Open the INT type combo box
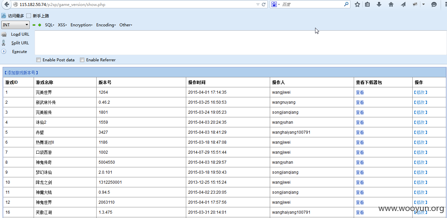The image size is (447, 218). [x=16, y=25]
